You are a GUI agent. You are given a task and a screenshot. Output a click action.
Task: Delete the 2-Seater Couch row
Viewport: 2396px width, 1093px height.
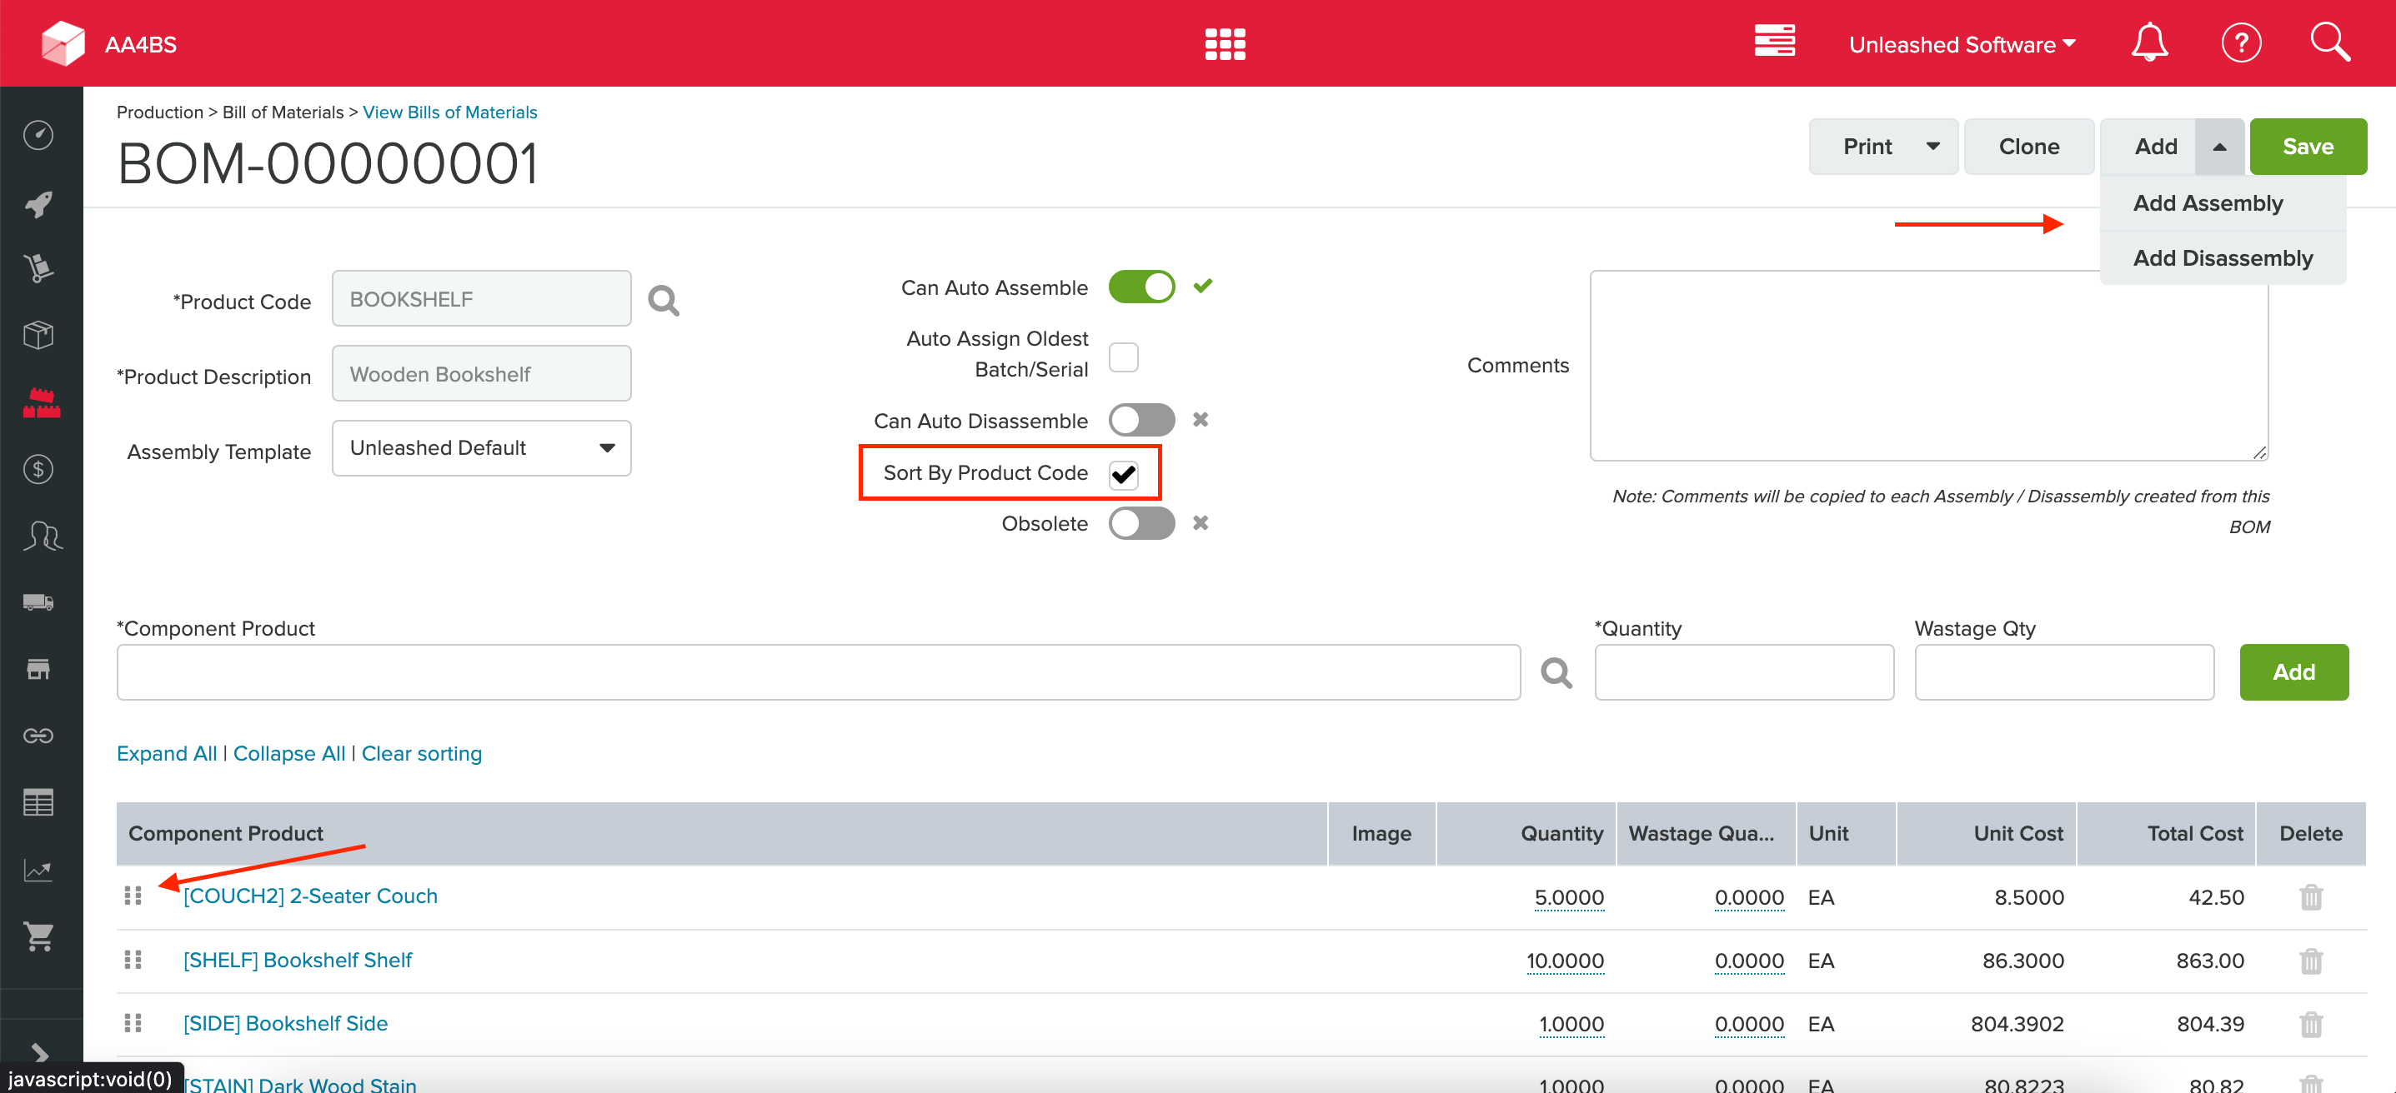coord(2310,897)
